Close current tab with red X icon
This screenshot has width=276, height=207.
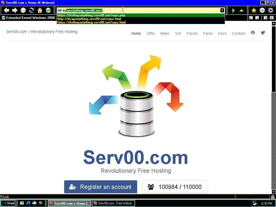tap(272, 18)
